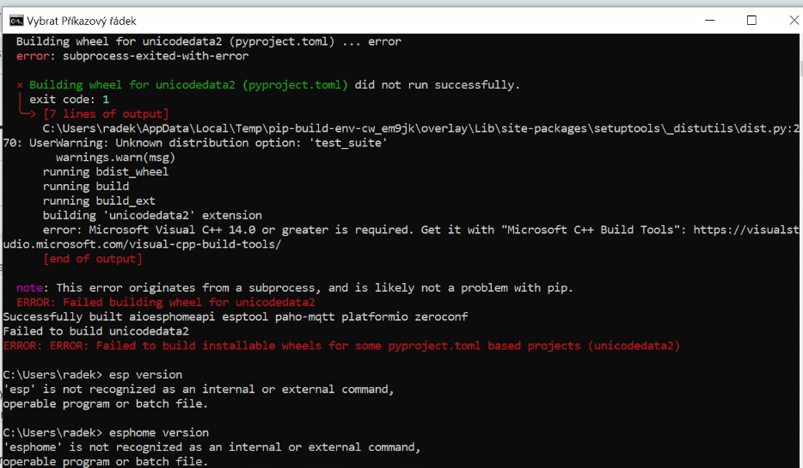Viewport: 803px width, 468px height.
Task: Click the line 'error: subprocess-exited-with-error'
Action: click(x=132, y=56)
